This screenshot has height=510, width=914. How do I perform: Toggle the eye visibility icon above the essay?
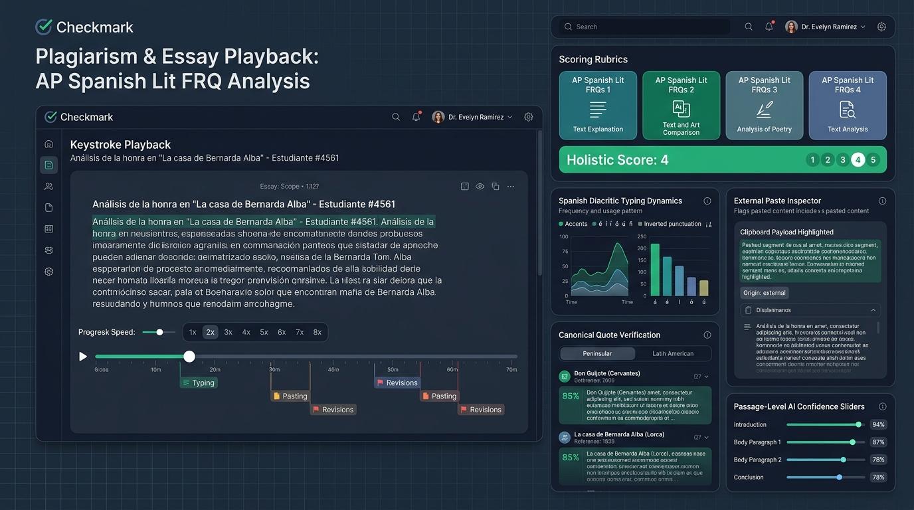coord(480,187)
